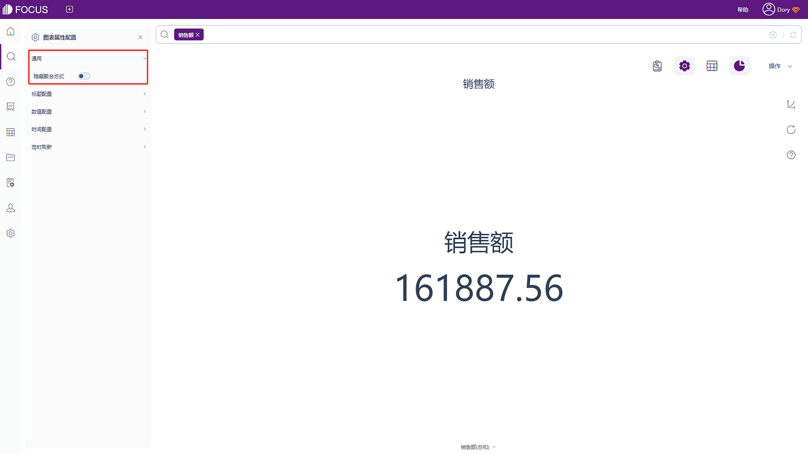
Task: Toggle 隐藏聚合方式 switch
Action: pyautogui.click(x=84, y=76)
